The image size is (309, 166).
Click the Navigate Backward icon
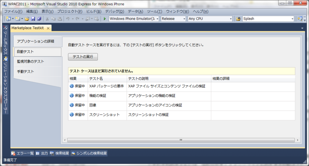tap(88, 19)
